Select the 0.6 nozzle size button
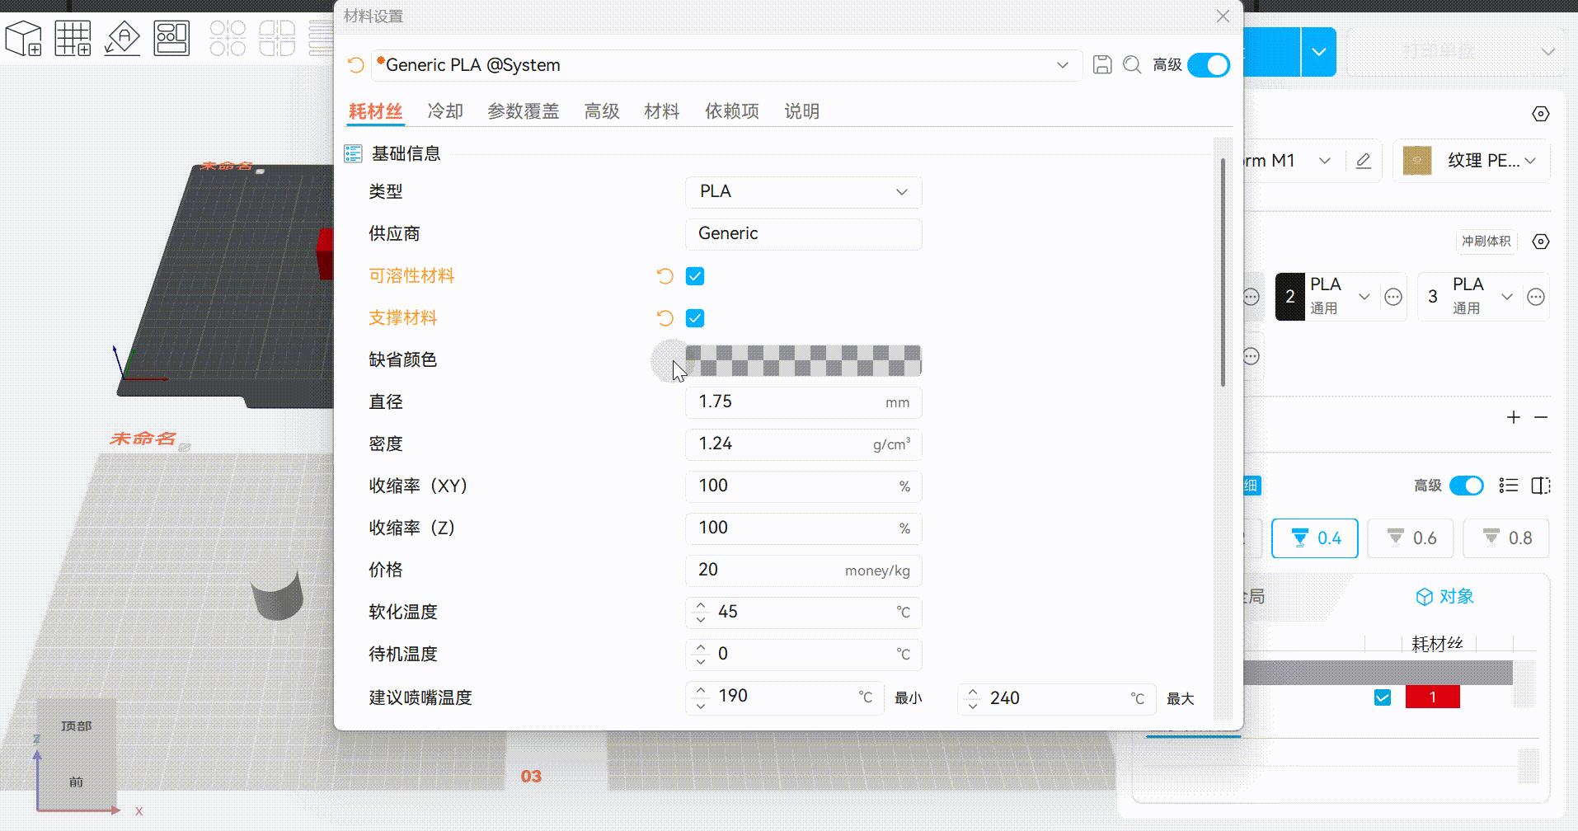 pos(1411,538)
